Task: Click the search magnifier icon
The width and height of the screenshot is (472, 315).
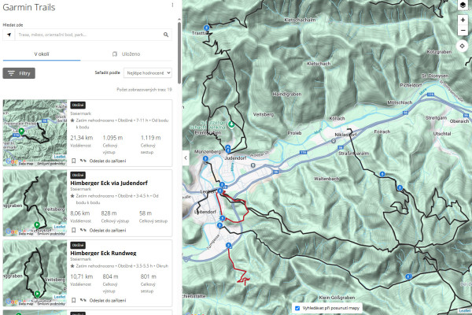Action: [166, 35]
